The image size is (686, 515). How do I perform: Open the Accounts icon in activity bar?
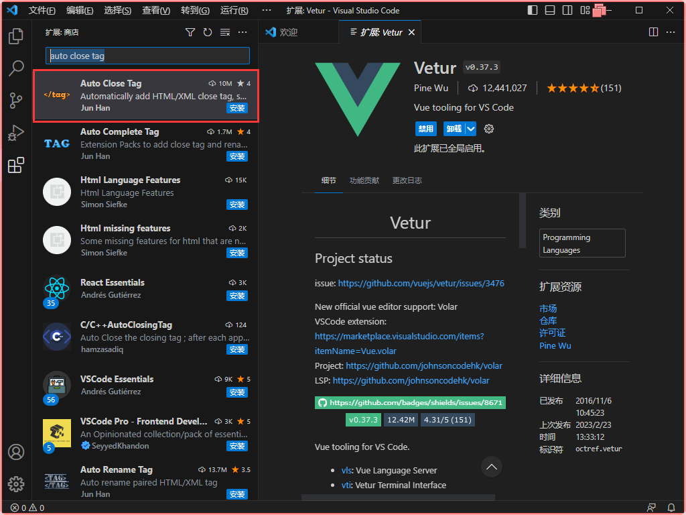click(16, 452)
